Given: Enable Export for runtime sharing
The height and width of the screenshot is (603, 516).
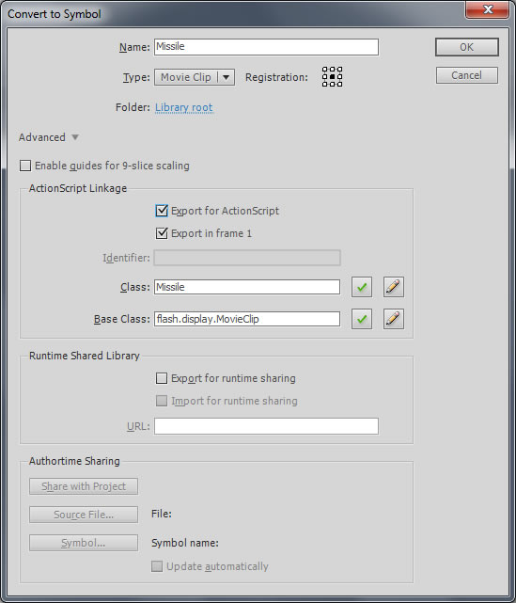Looking at the screenshot, I should 162,378.
